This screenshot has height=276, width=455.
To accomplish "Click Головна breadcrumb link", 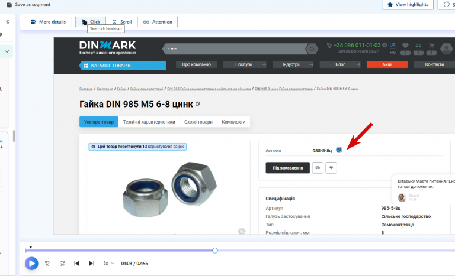I will click(86, 89).
